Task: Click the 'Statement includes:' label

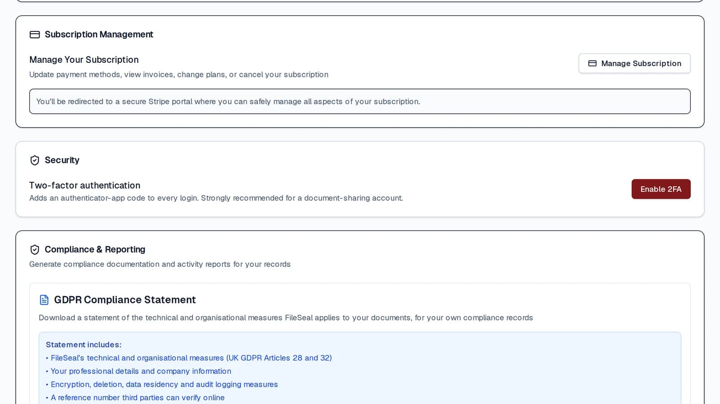Action: pos(84,345)
